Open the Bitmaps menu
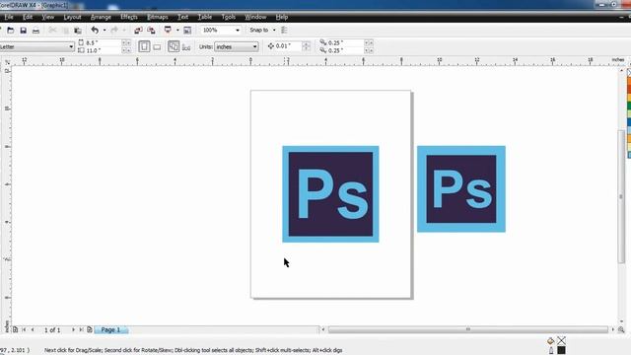Image resolution: width=631 pixels, height=355 pixels. 158,17
